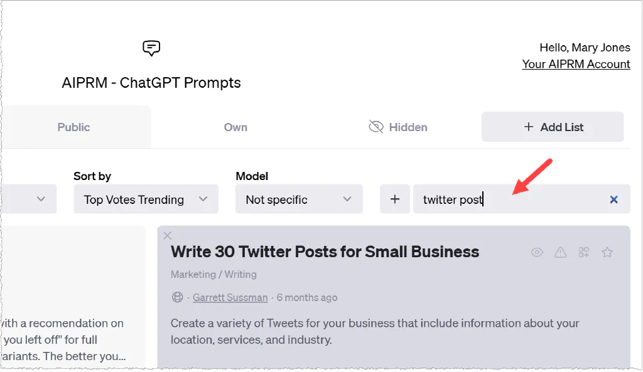This screenshot has width=643, height=372.
Task: Click the AIPRM chat bubble logo icon
Action: (151, 48)
